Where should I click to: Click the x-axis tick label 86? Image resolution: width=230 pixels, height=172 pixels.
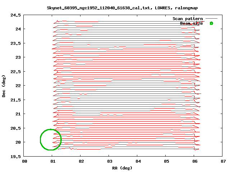(x=195, y=161)
